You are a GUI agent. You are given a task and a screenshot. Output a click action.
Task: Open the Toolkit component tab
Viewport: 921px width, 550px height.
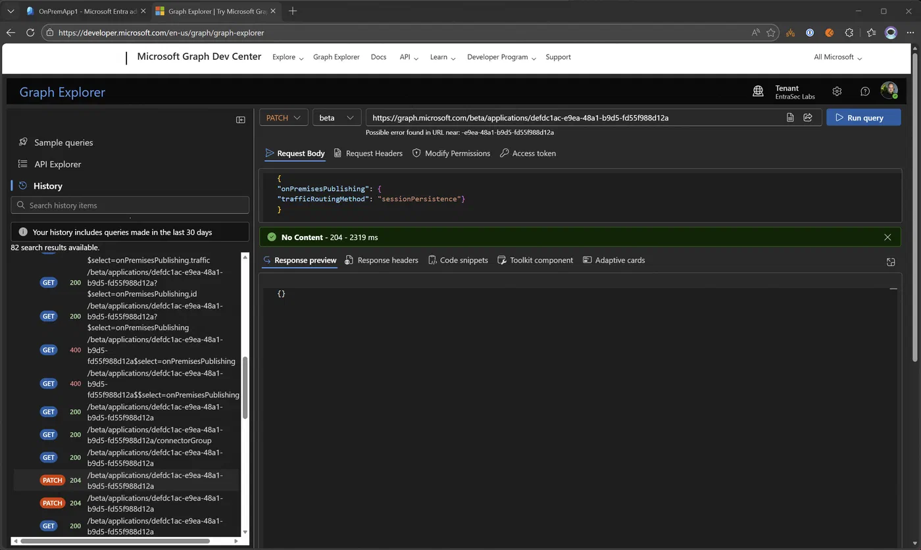coord(535,261)
